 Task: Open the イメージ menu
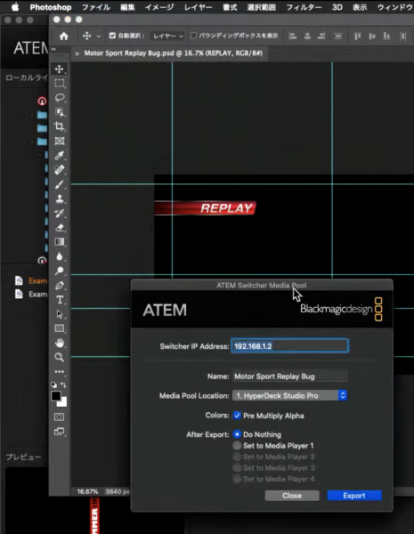(x=159, y=7)
